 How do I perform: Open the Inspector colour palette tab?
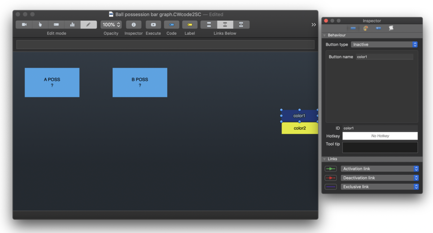tap(366, 28)
